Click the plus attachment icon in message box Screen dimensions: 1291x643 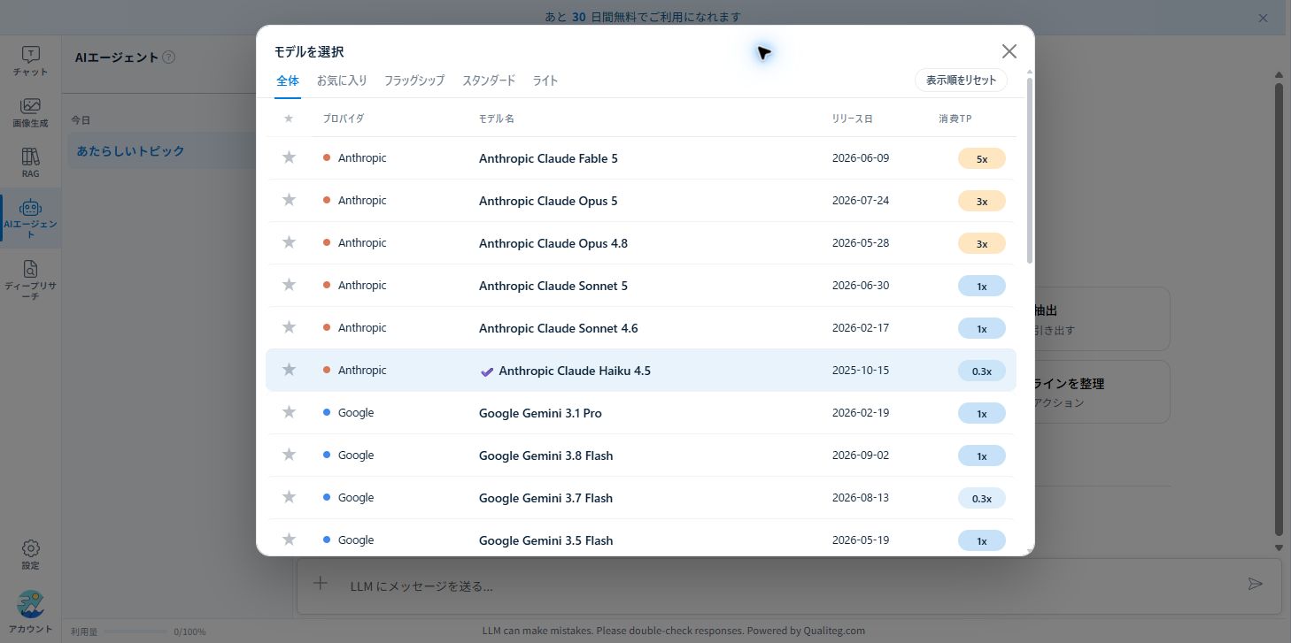pyautogui.click(x=321, y=584)
